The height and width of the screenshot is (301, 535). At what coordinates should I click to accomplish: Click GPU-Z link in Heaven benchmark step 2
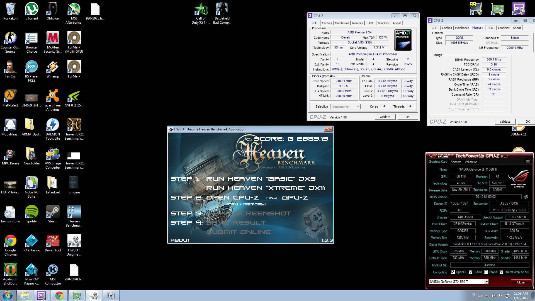point(295,198)
